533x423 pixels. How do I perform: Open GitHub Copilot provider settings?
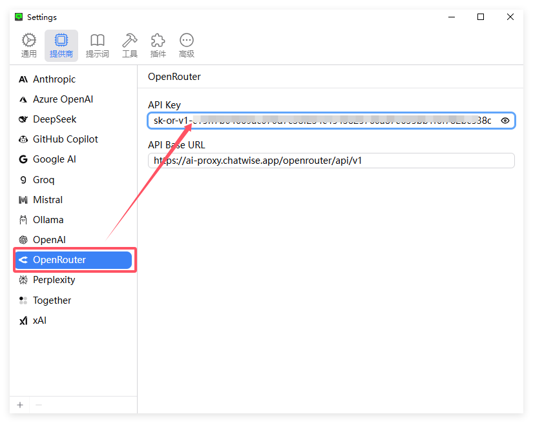pos(65,139)
